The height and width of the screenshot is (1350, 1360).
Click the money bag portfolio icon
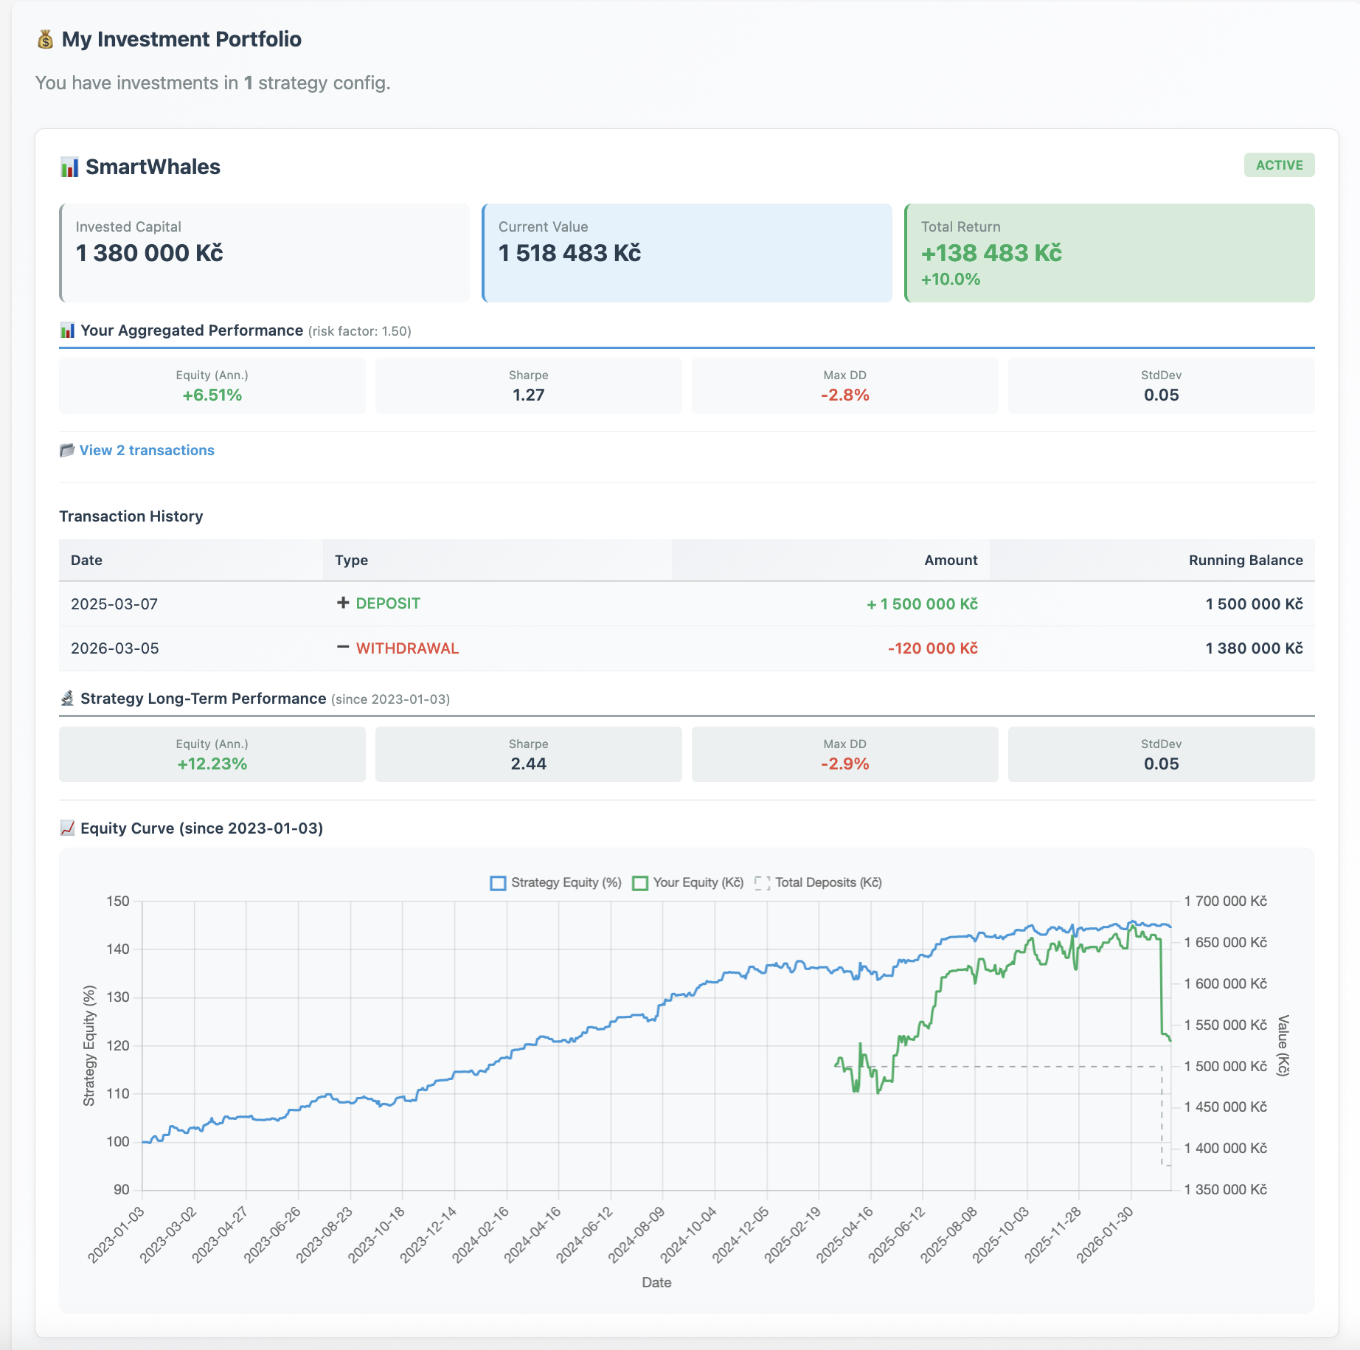click(46, 38)
